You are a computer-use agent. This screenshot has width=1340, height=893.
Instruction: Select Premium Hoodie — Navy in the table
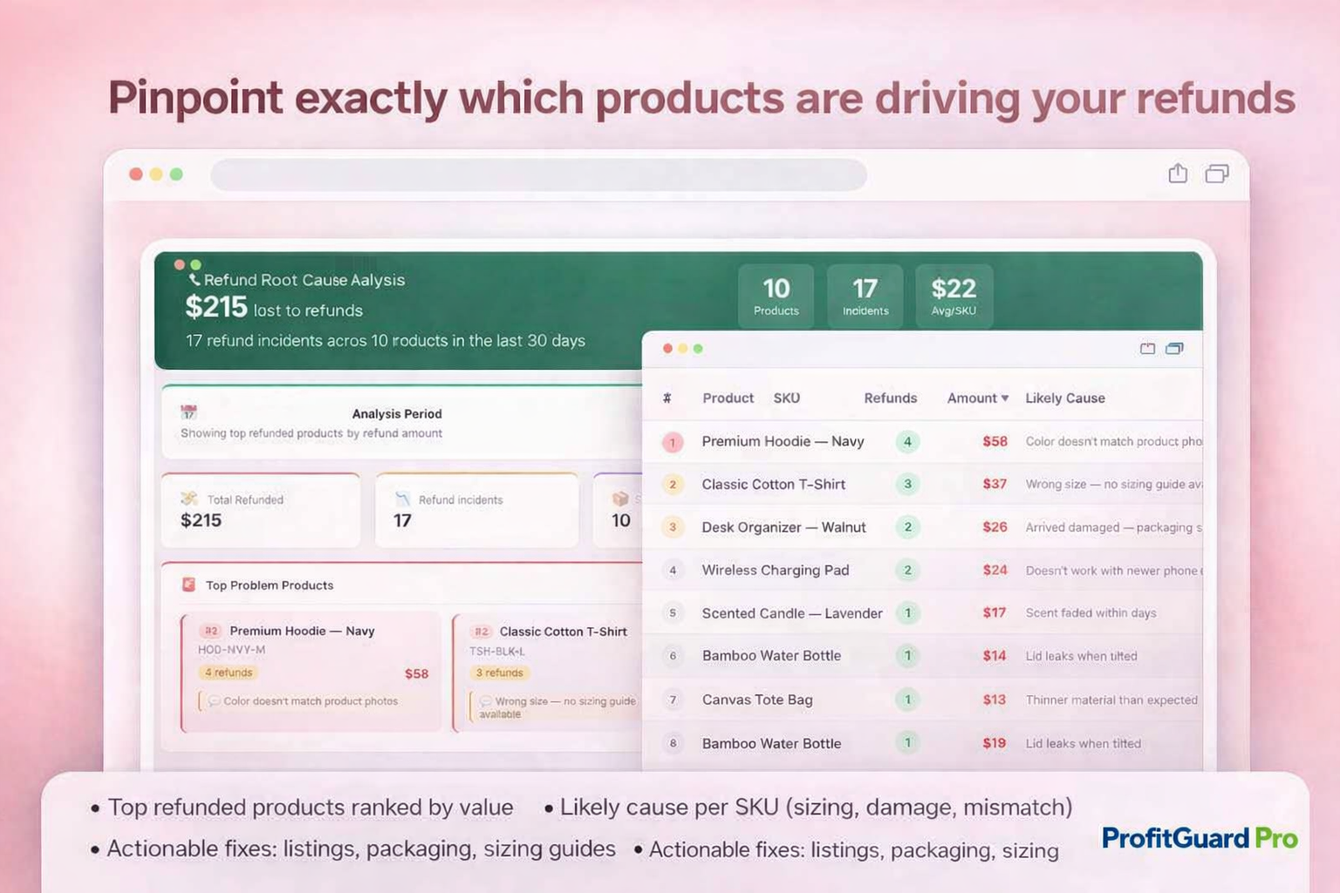click(783, 441)
